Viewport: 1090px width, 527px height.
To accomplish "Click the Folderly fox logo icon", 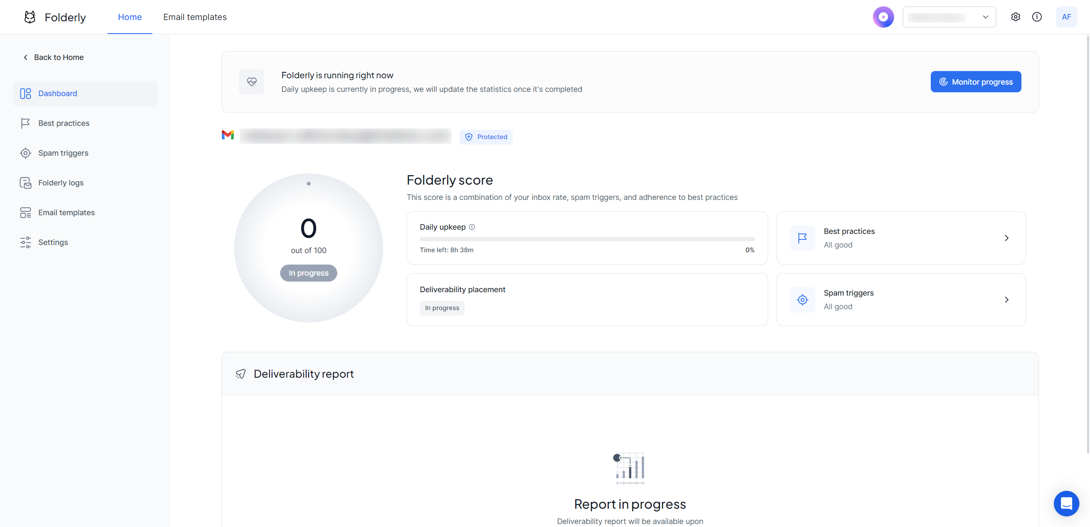I will 30,17.
